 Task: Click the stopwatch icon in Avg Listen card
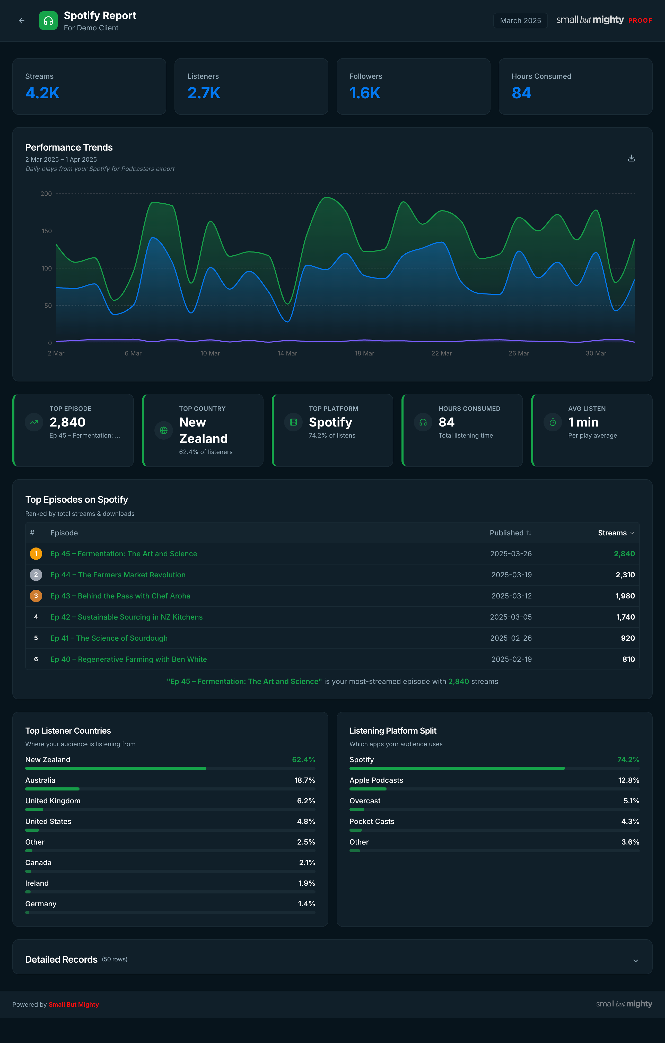553,422
